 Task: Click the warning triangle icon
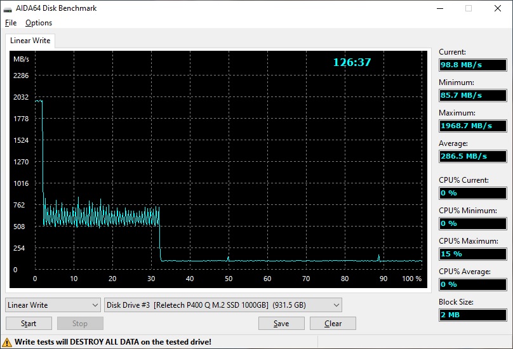point(6,343)
